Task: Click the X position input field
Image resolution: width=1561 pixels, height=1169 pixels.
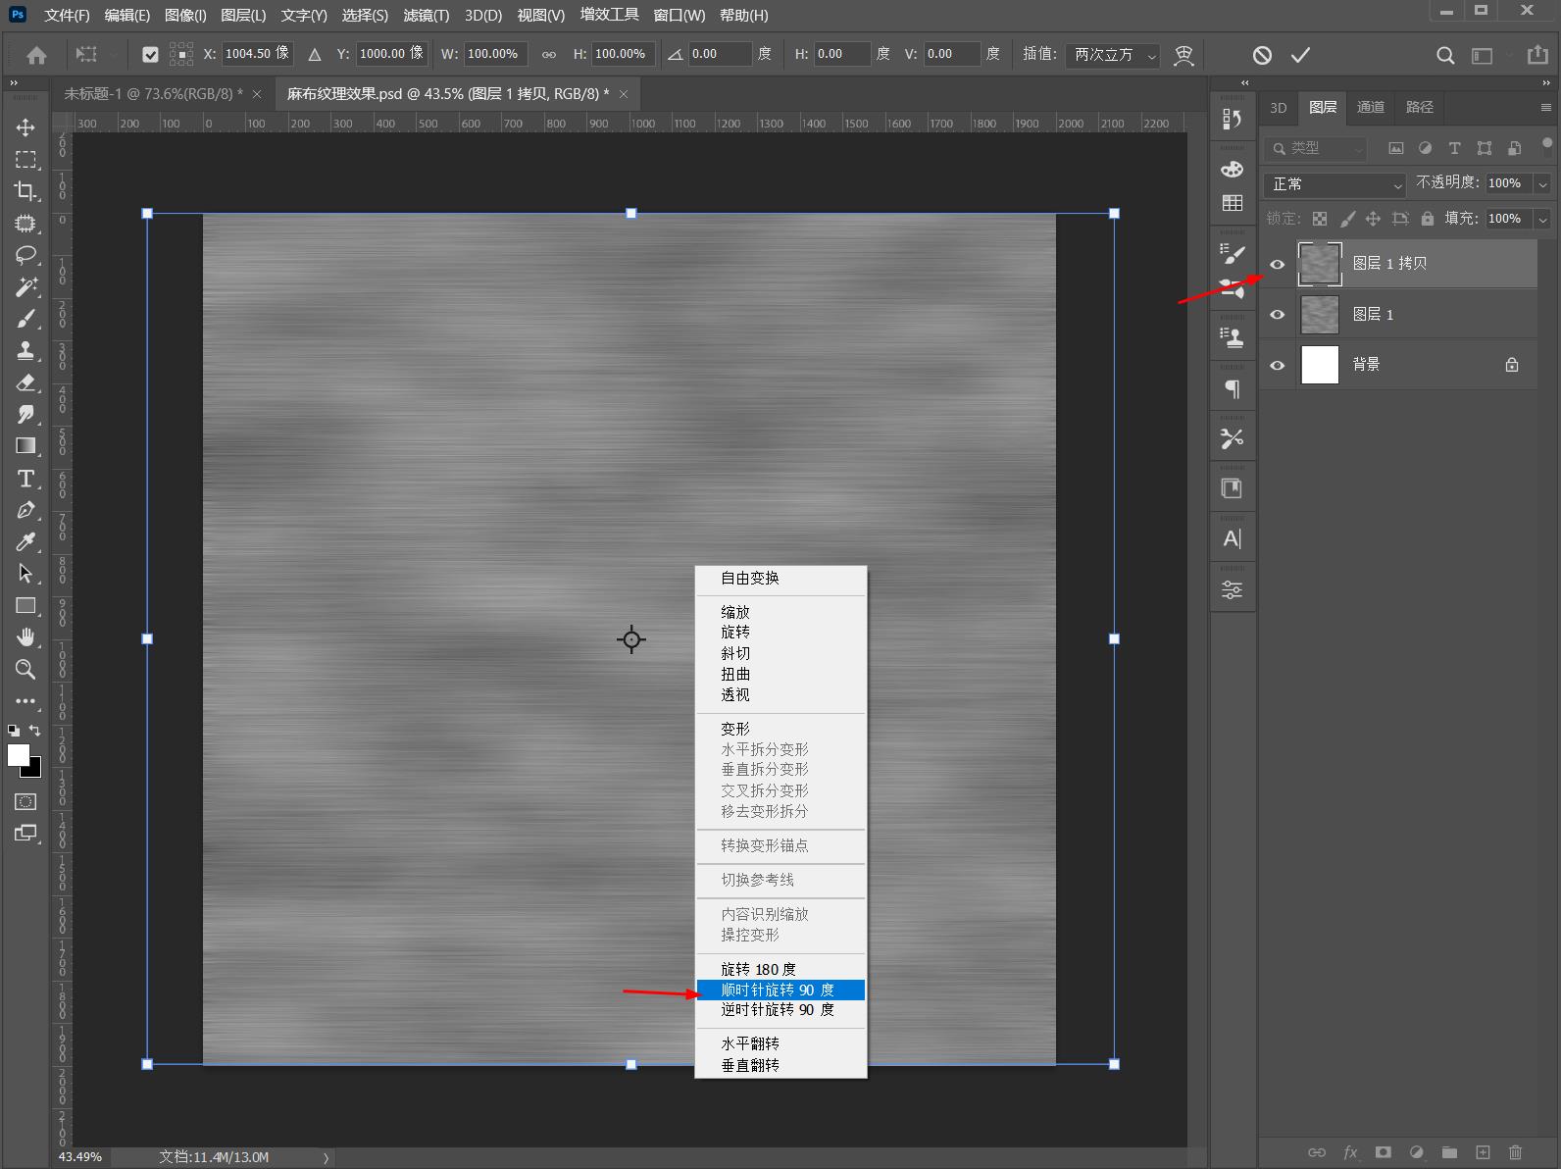Action: 257,54
